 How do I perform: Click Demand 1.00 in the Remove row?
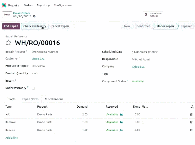point(85,122)
